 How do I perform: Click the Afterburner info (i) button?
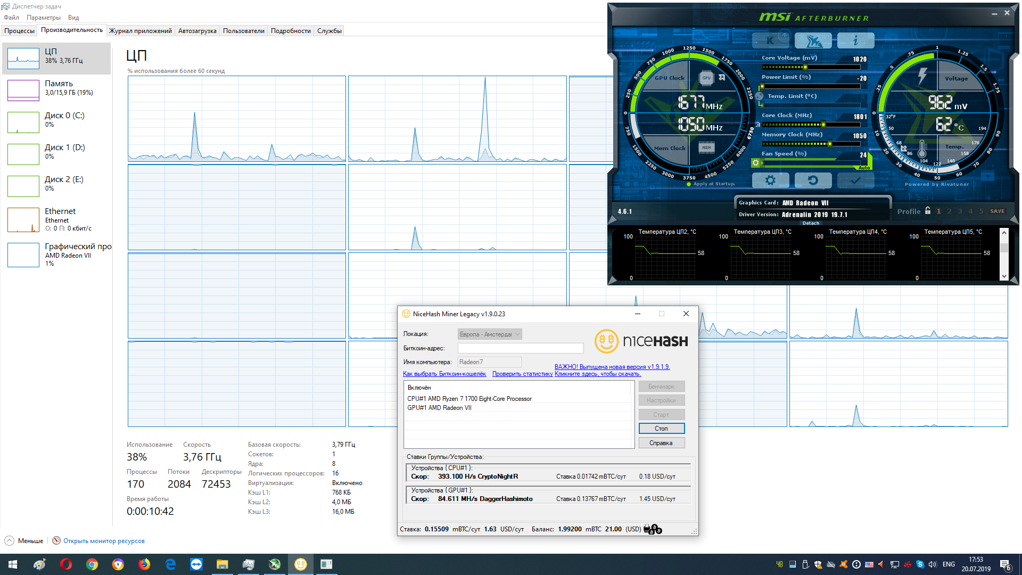(855, 40)
